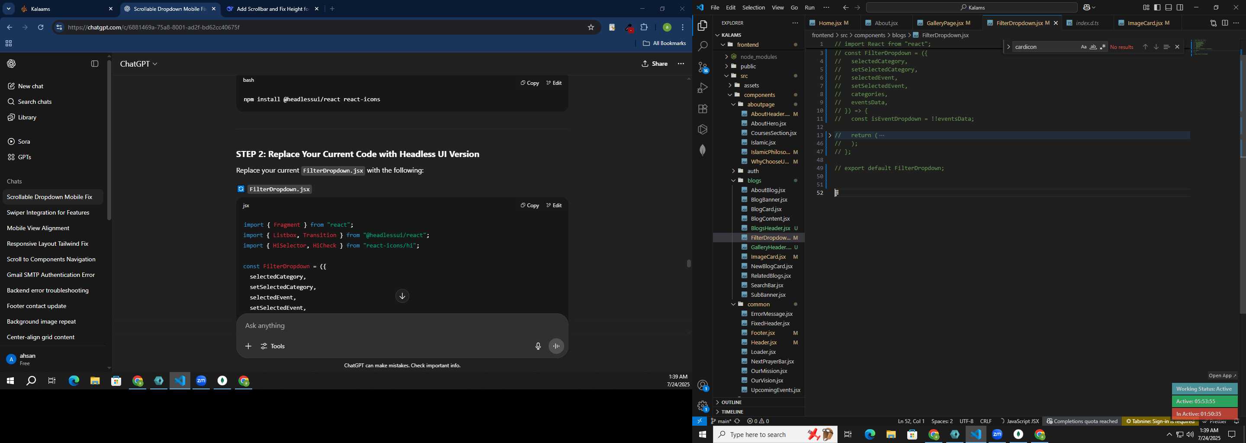Screen dimensions: 1246x443
Task: Open VS Code Manage gear icon
Action: 702,406
